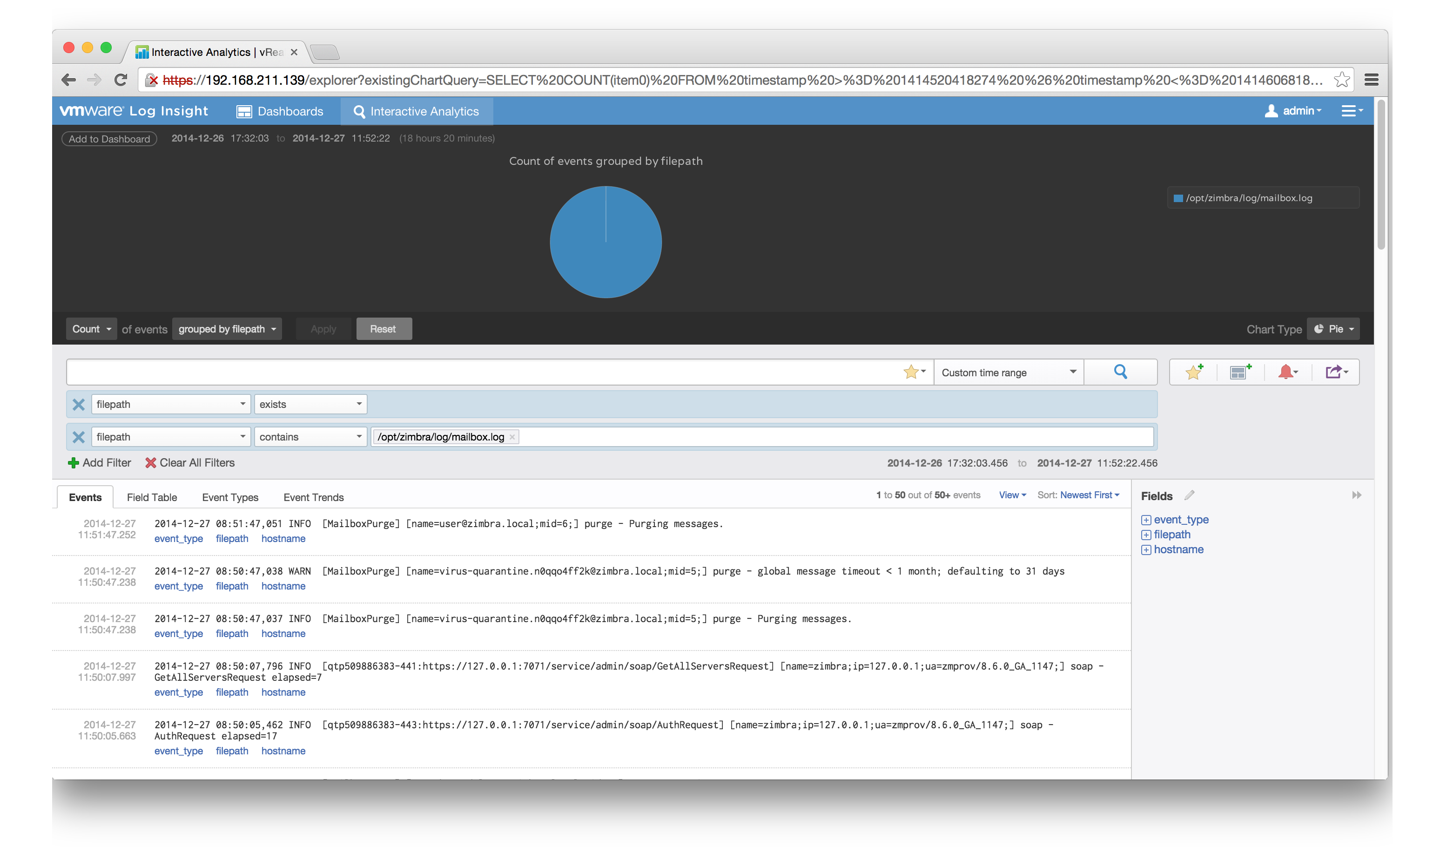Open favorite queries star dropdown in search bar
The width and height of the screenshot is (1440, 854).
[x=915, y=373]
